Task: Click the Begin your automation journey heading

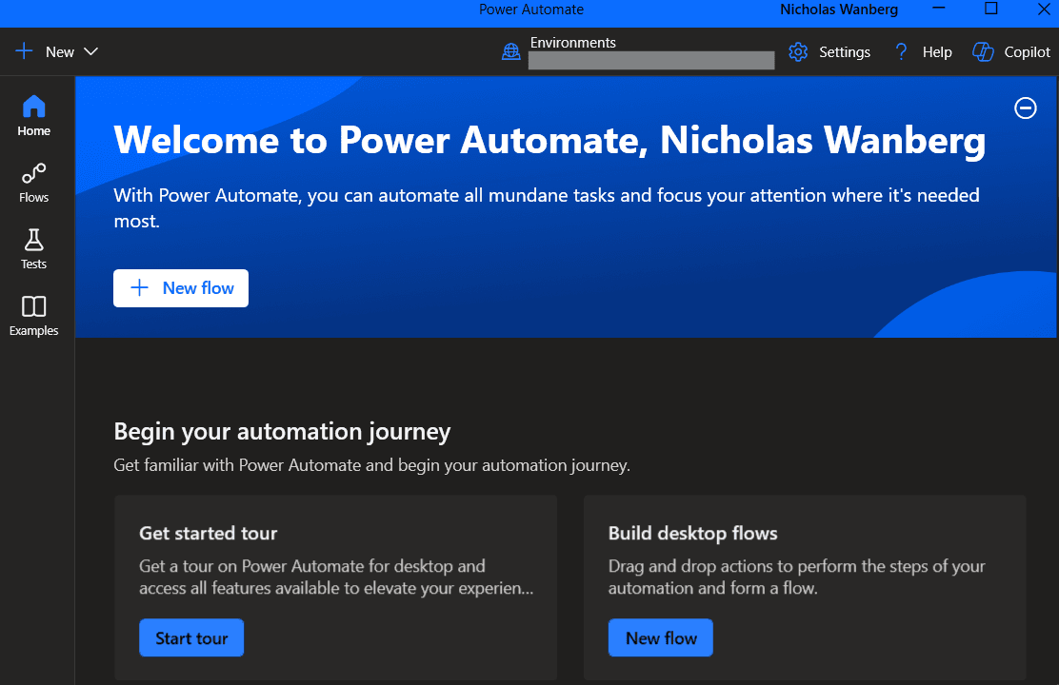Action: (x=282, y=431)
